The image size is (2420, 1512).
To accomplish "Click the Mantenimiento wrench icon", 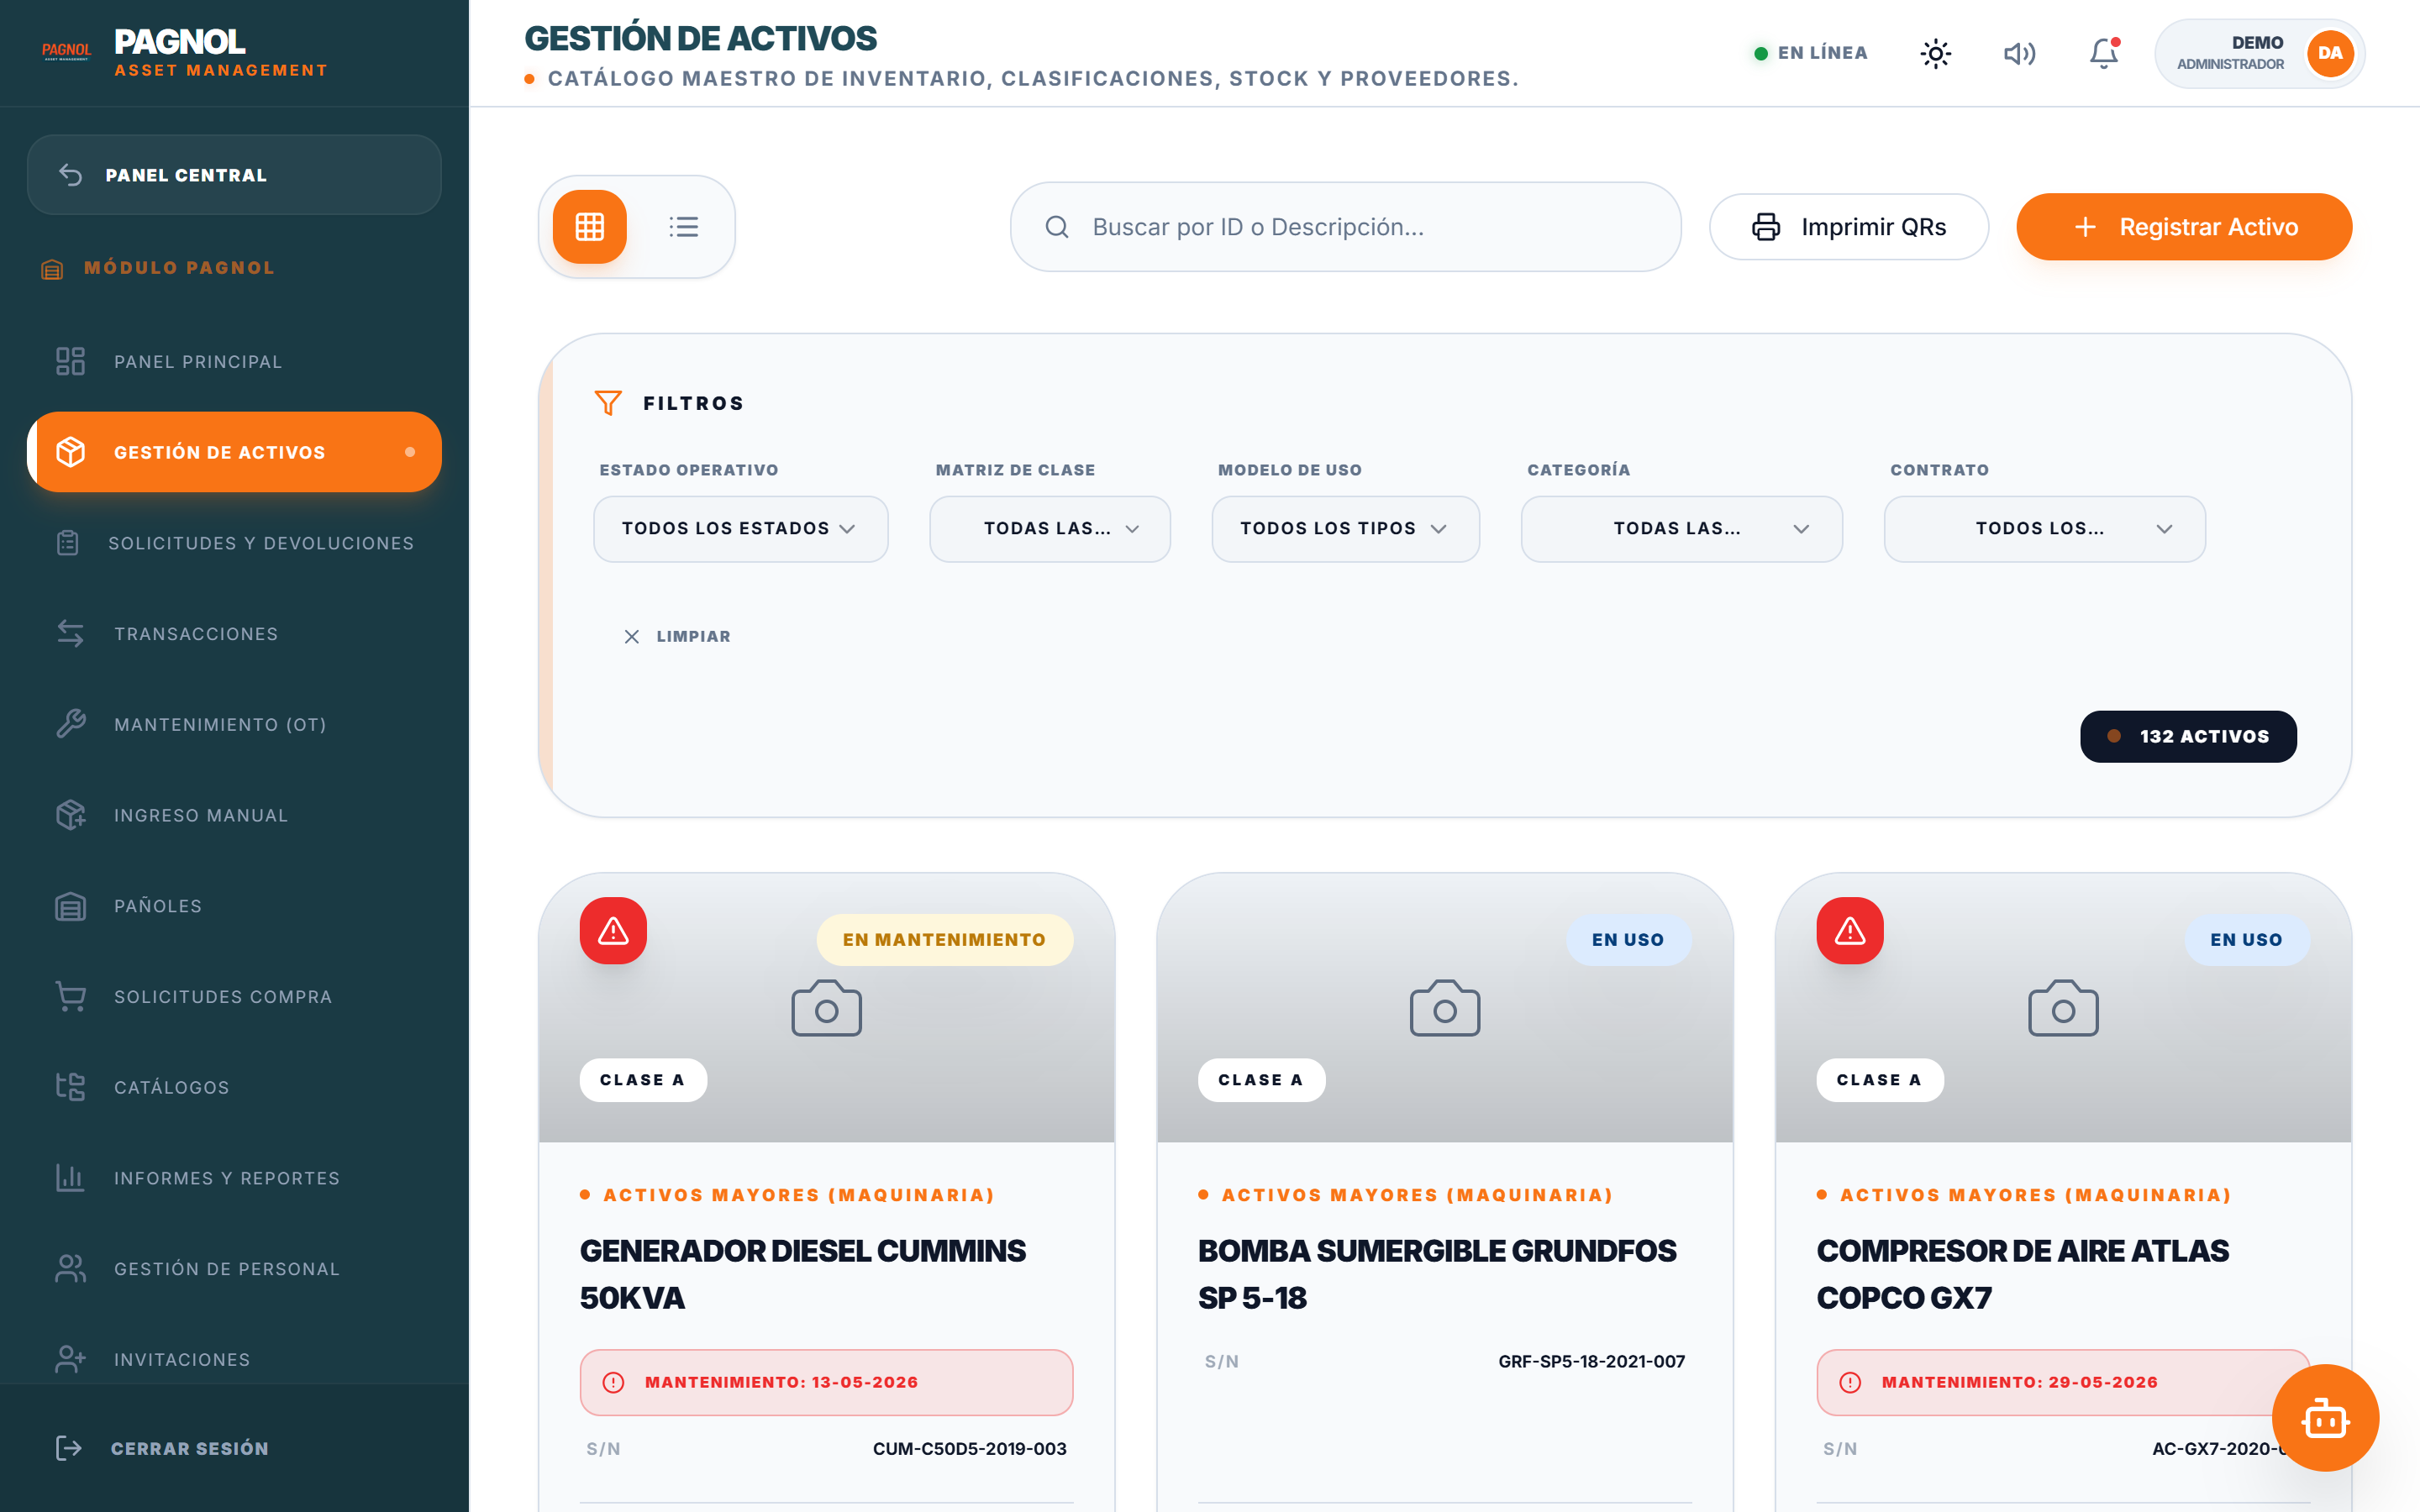I will tap(70, 724).
